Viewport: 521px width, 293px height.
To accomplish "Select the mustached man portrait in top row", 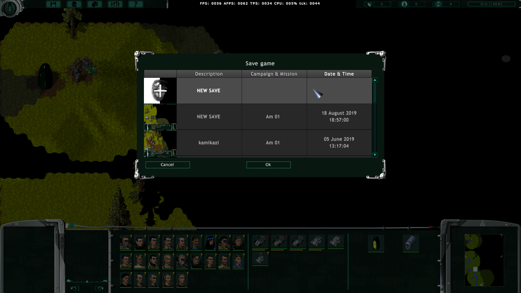I will click(168, 242).
